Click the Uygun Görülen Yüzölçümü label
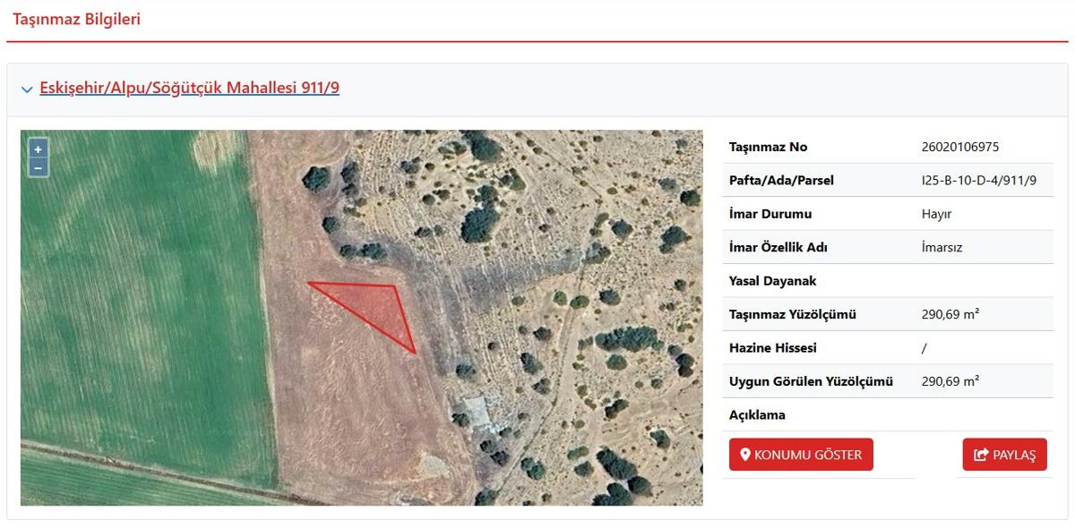This screenshot has height=528, width=1075. click(811, 381)
